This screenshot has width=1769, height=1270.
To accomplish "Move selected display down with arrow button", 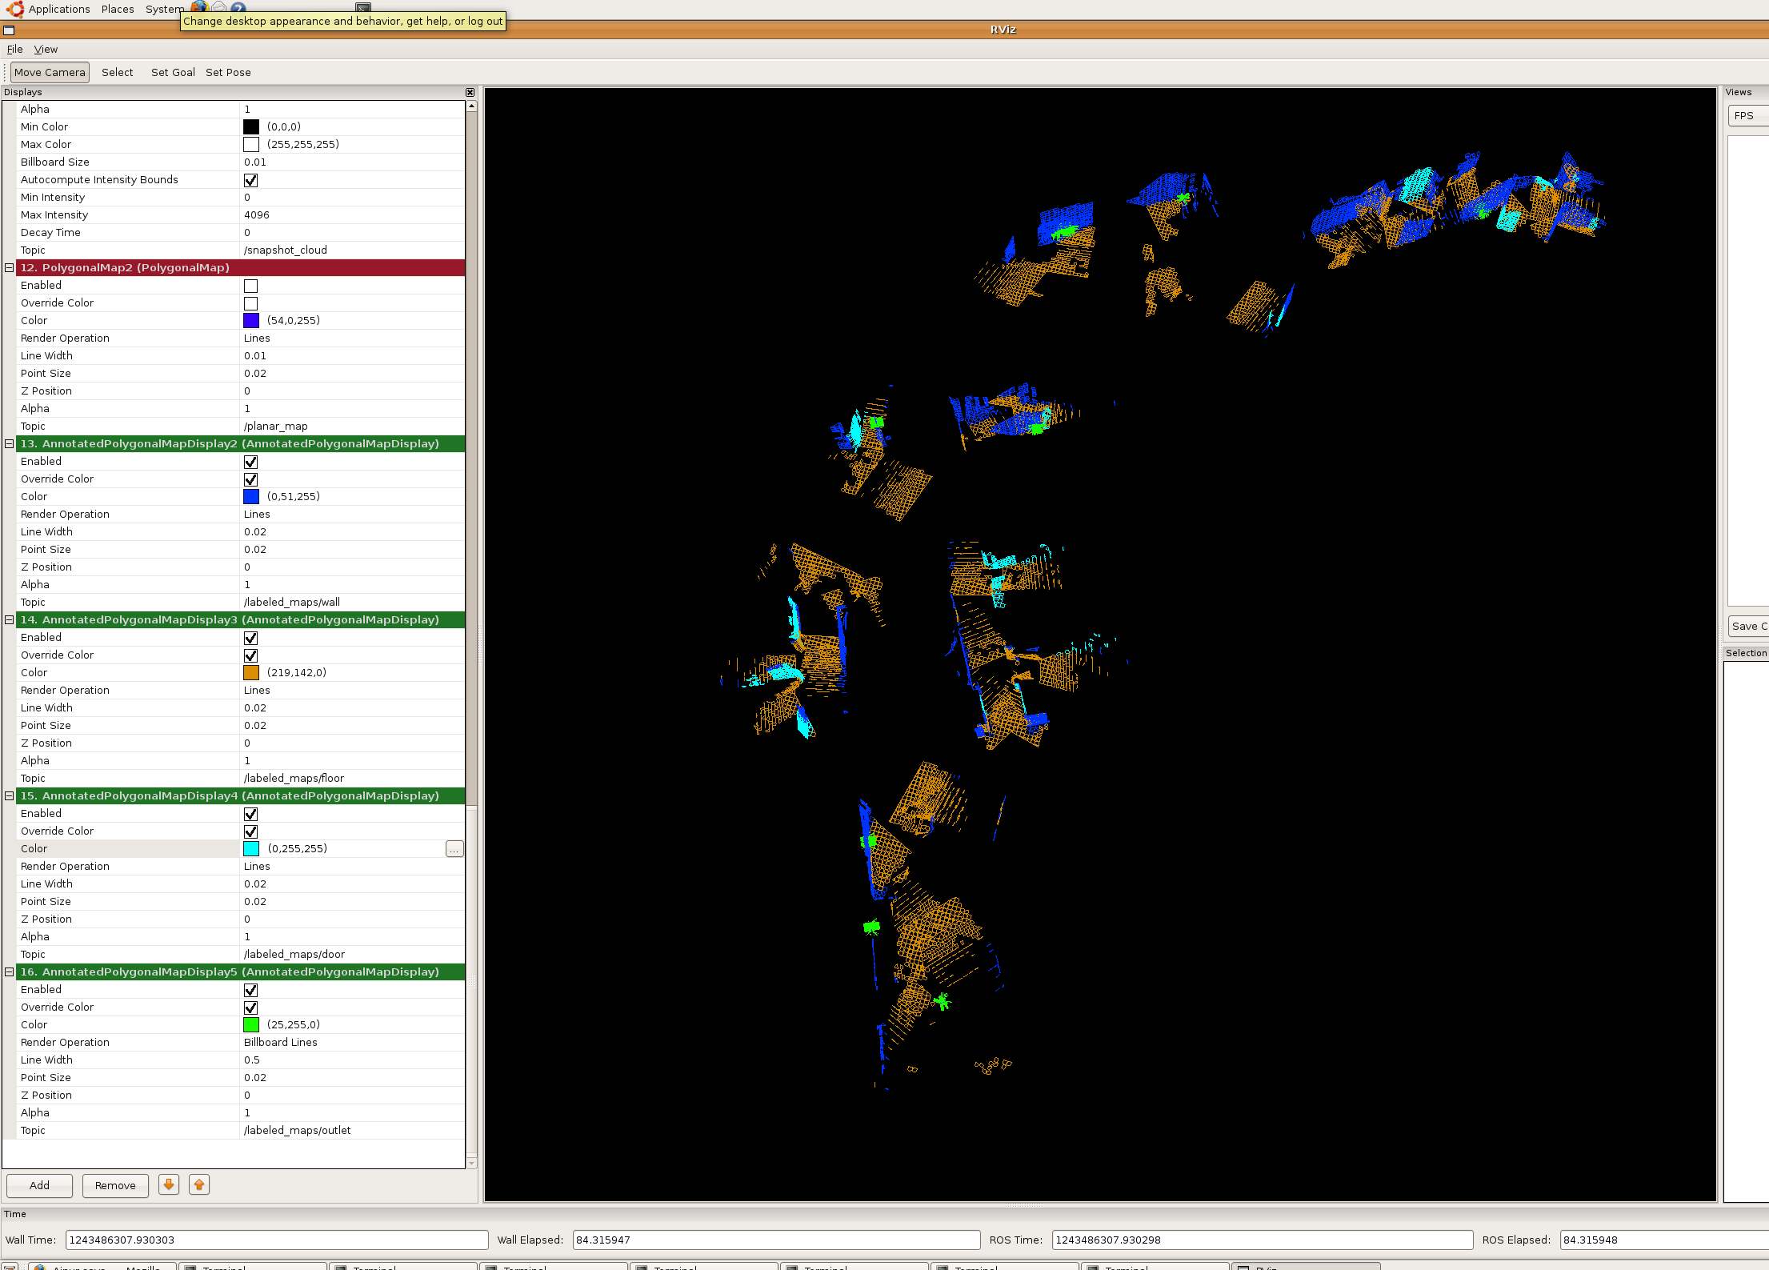I will coord(168,1184).
